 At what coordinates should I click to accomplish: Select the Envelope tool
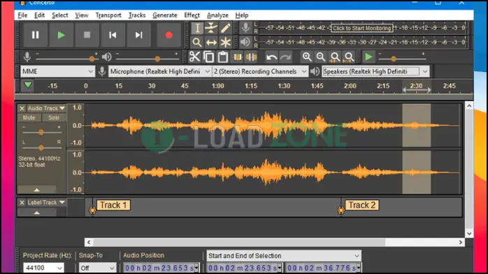[211, 28]
